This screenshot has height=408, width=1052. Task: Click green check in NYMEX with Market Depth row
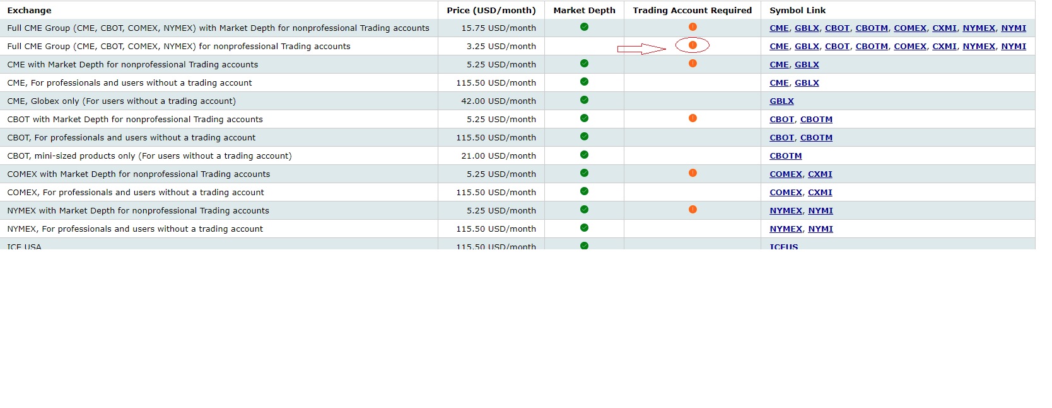pos(584,210)
